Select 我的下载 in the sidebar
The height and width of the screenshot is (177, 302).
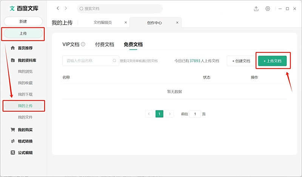25,94
